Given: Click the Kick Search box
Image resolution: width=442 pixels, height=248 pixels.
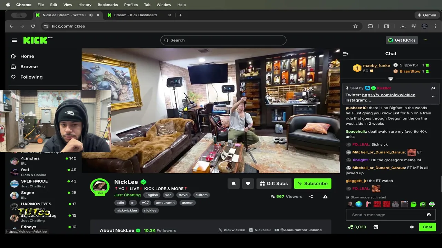Looking at the screenshot, I should point(223,40).
